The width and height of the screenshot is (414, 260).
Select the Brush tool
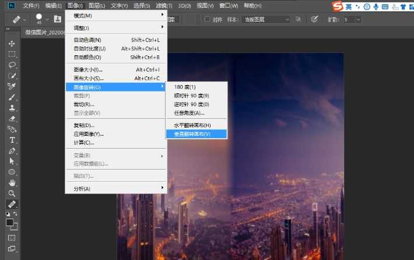[x=12, y=97]
